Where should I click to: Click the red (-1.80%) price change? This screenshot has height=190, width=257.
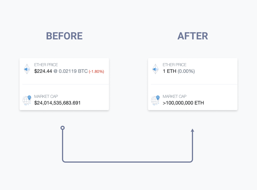(x=96, y=72)
